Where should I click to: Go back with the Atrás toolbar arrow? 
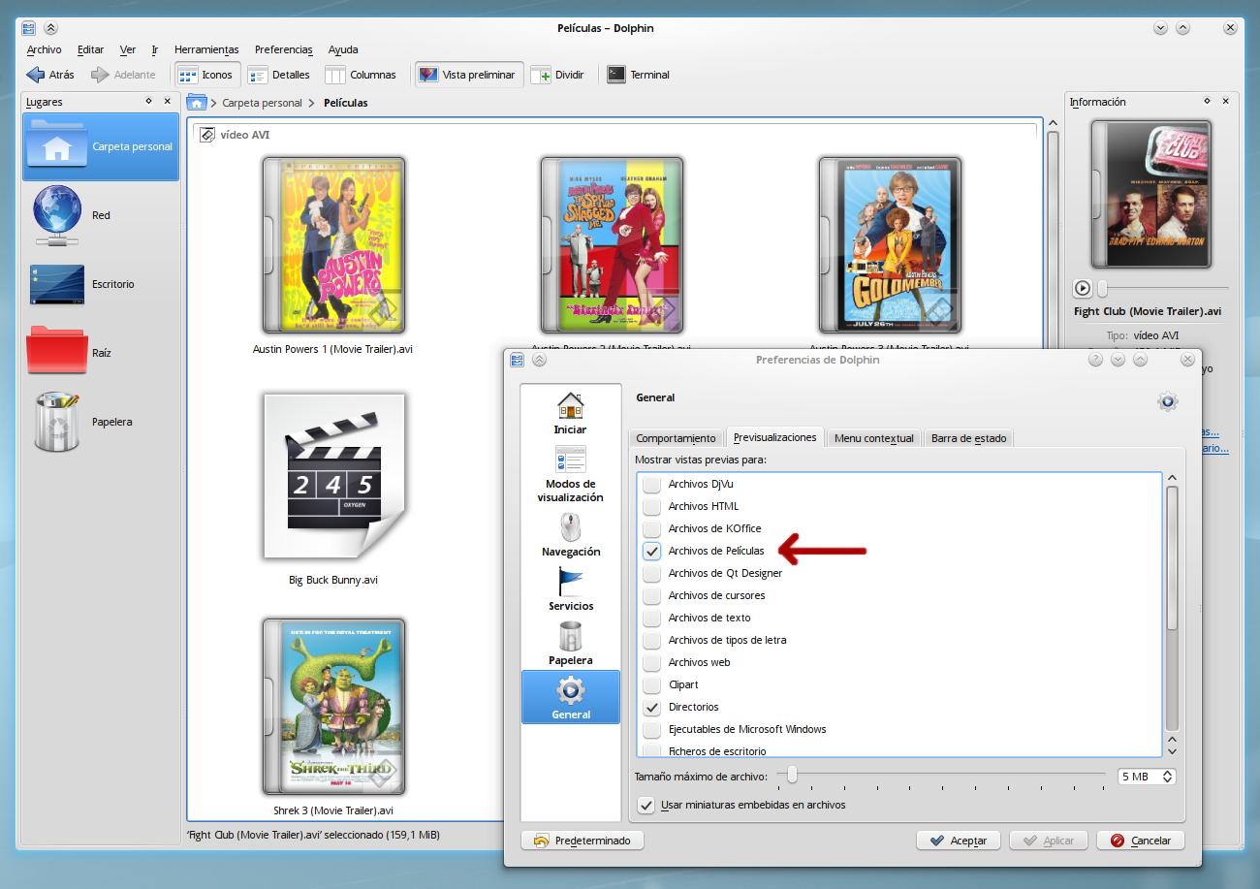tap(50, 75)
